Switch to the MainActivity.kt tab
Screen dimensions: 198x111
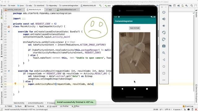(x=35, y=10)
